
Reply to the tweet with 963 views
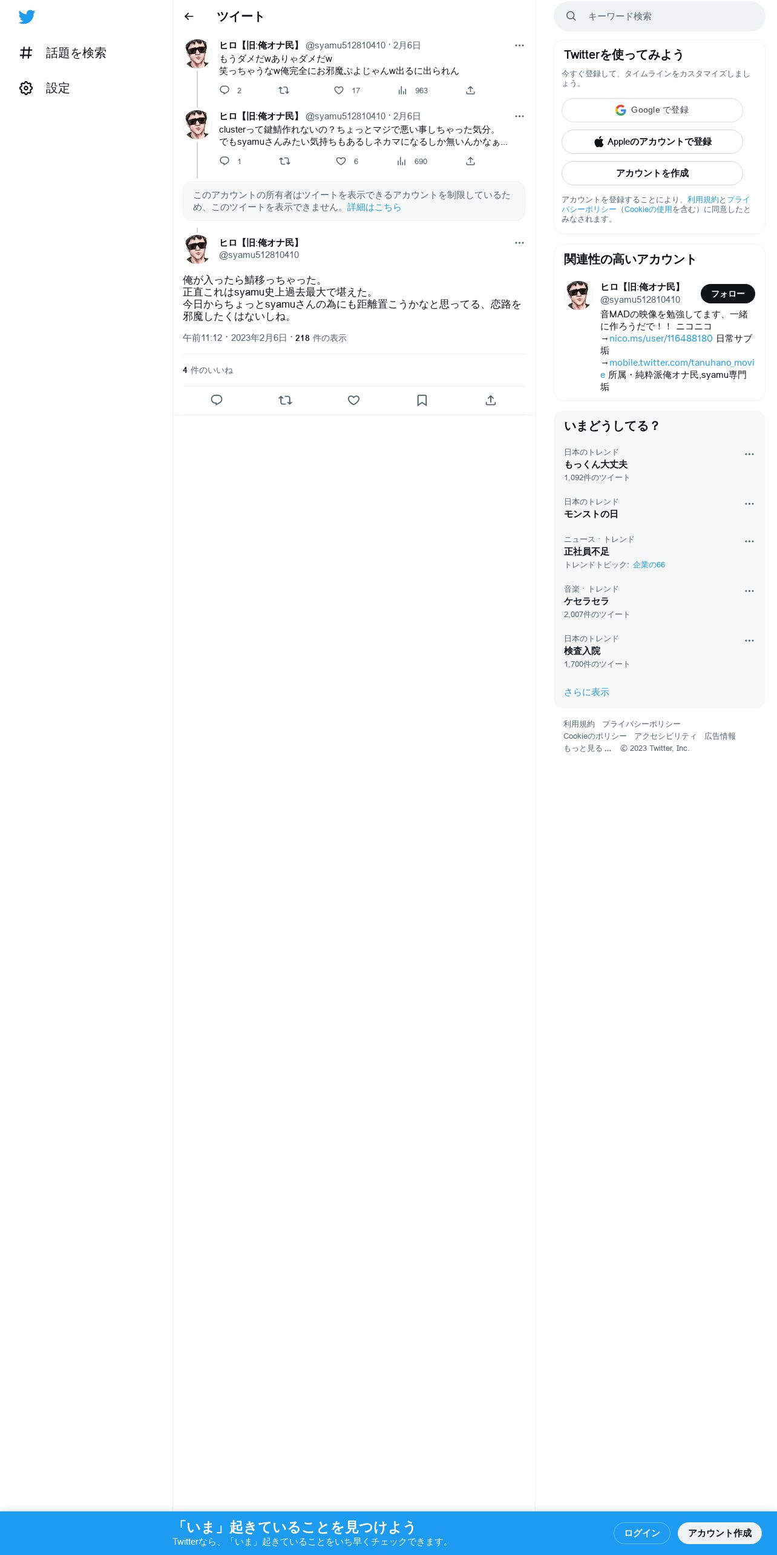pos(225,90)
